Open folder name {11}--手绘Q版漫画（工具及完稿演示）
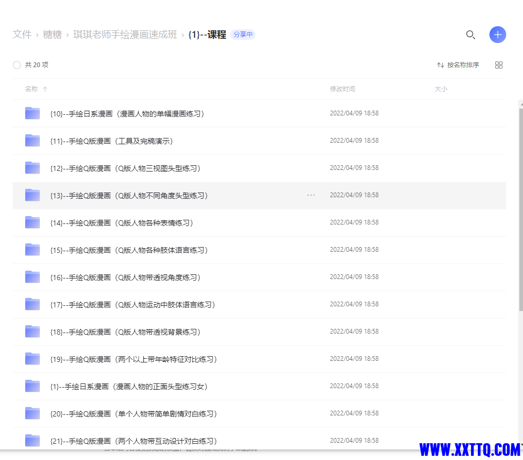The height and width of the screenshot is (460, 523). click(112, 141)
